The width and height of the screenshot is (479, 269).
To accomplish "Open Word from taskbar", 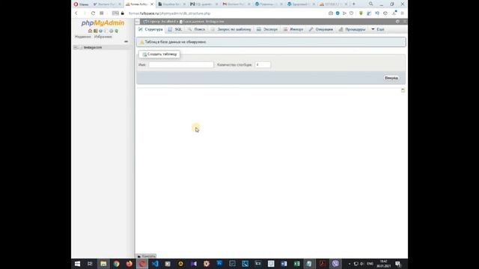I will pos(284,264).
